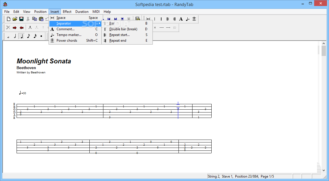Screen dimensions: 329x181
Task: Click the red left arrow icon
Action: 21,27
